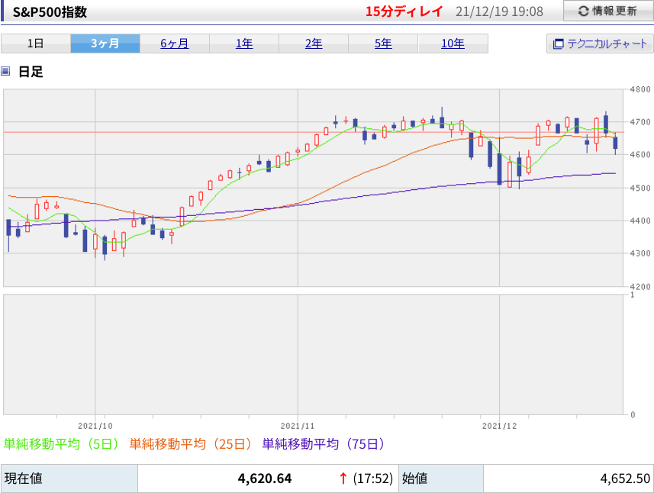Click the last blue candlestick on the chart
This screenshot has height=493, width=654.
tap(615, 143)
